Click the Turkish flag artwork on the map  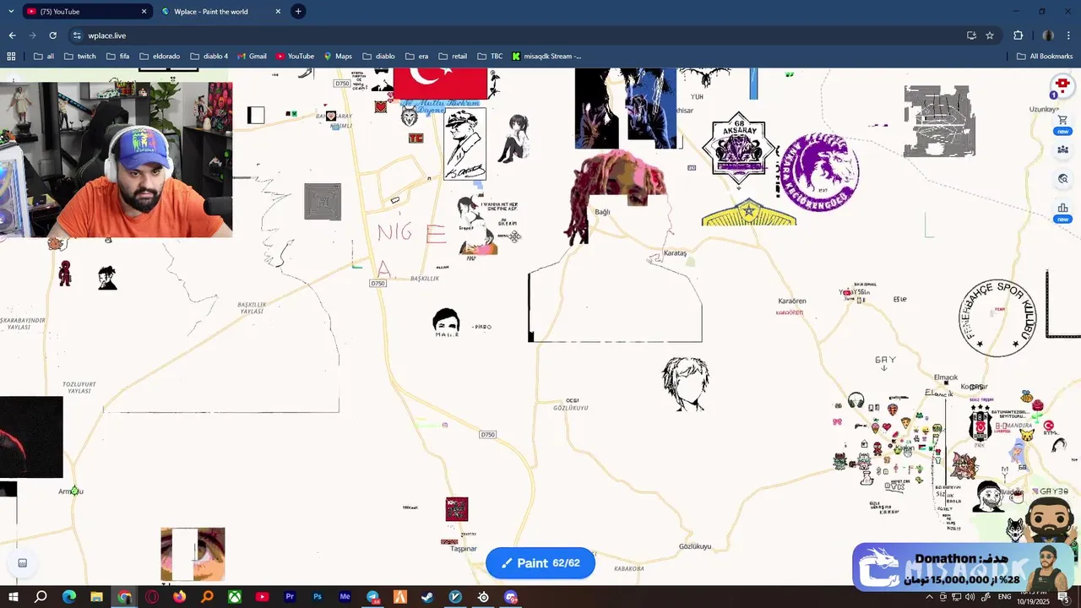(x=440, y=84)
